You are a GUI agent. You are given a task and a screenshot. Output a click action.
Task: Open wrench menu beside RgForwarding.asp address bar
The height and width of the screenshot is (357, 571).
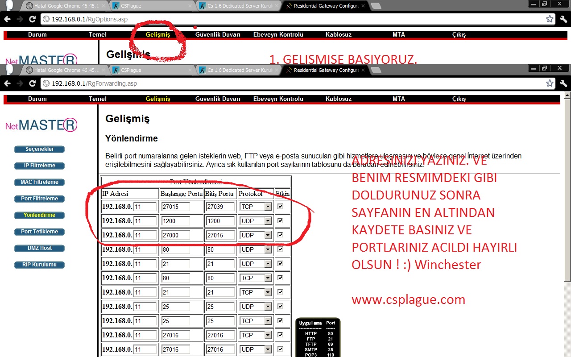tap(563, 83)
